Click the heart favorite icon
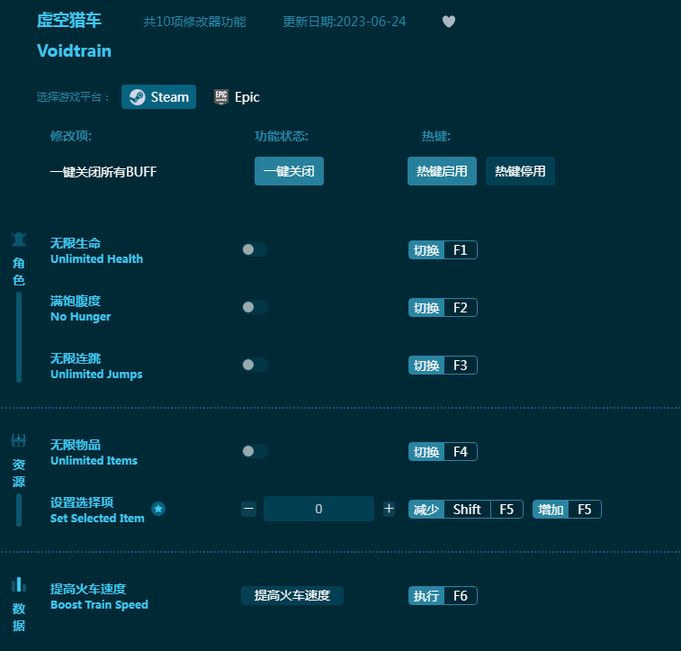Image resolution: width=681 pixels, height=651 pixels. click(449, 22)
